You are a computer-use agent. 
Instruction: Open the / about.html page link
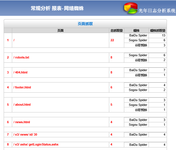pyautogui.click(x=22, y=105)
